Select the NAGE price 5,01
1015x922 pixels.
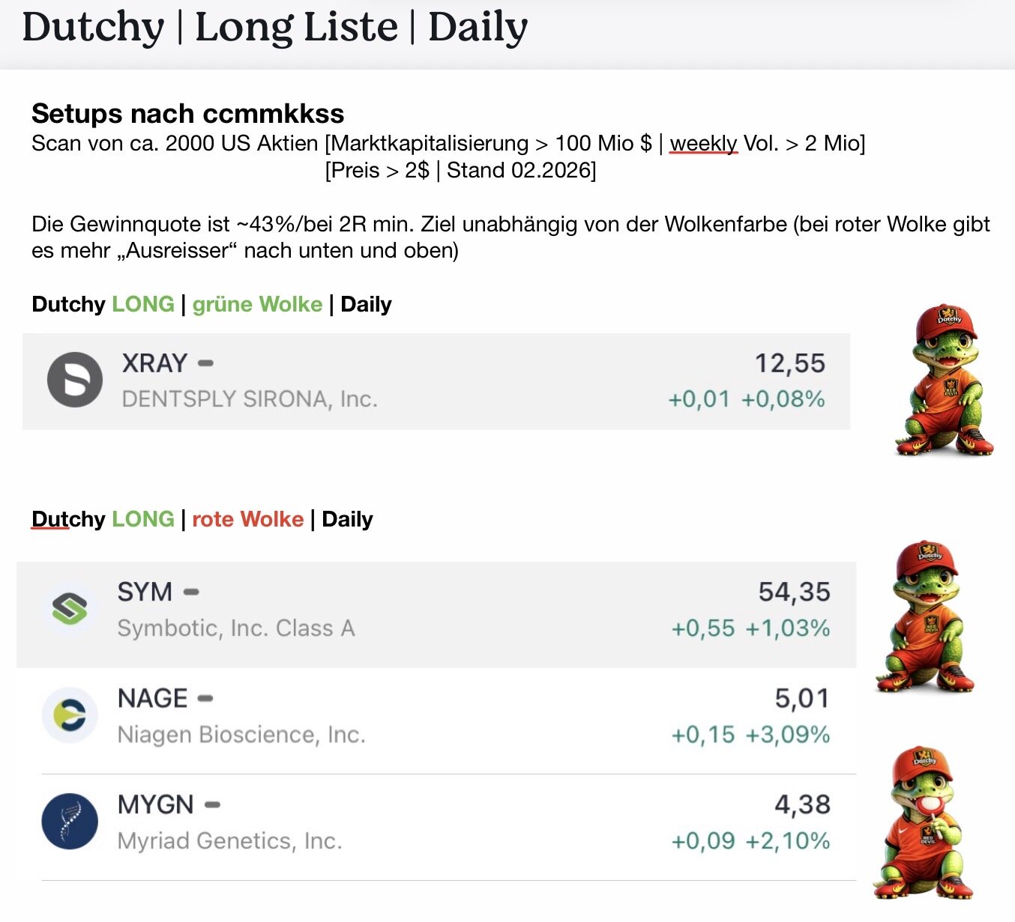[801, 699]
